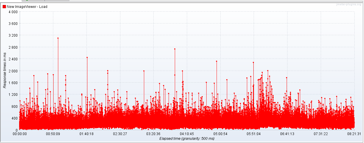Select the 'New ImageViewer - Load' legend label

point(27,7)
